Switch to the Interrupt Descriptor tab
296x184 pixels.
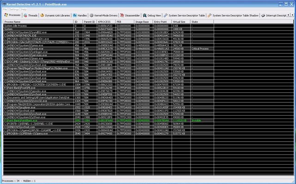(x=274, y=15)
